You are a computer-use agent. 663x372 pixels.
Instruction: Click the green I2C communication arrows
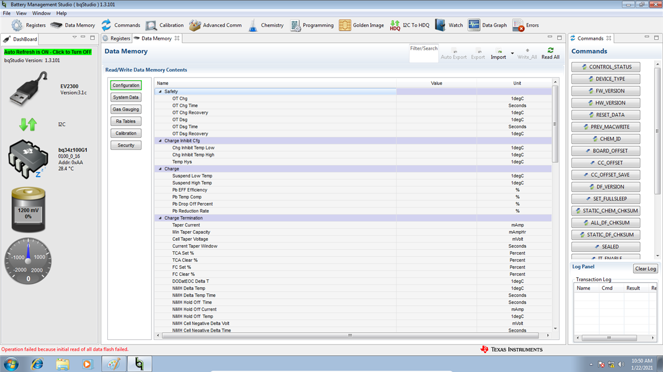(x=28, y=124)
